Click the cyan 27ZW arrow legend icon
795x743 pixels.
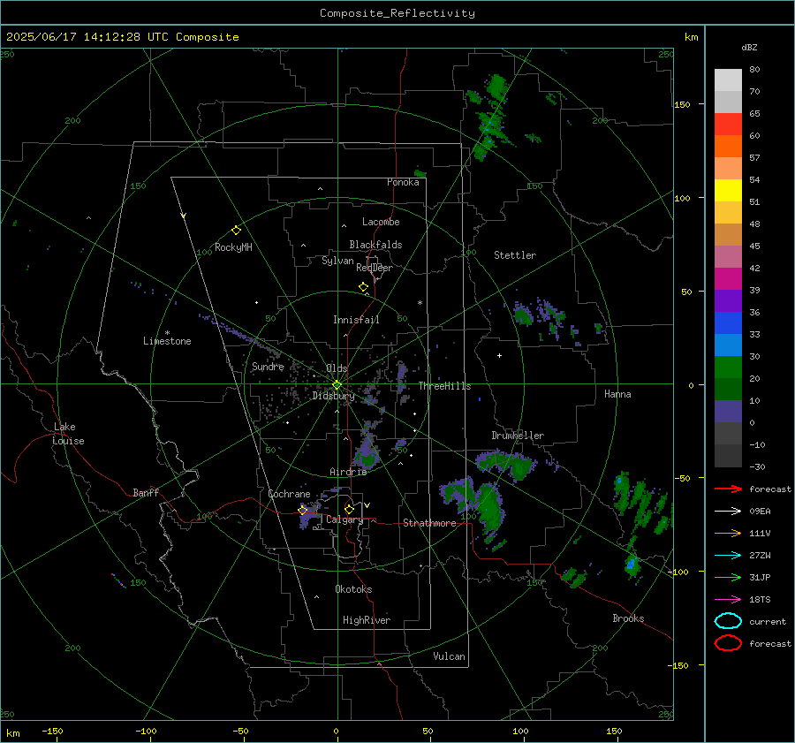point(728,556)
